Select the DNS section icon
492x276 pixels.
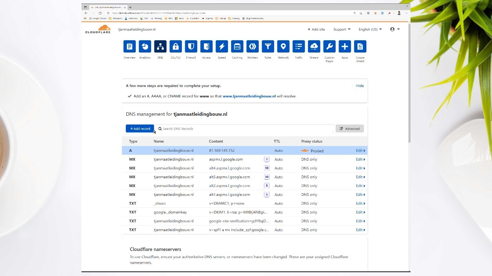160,46
